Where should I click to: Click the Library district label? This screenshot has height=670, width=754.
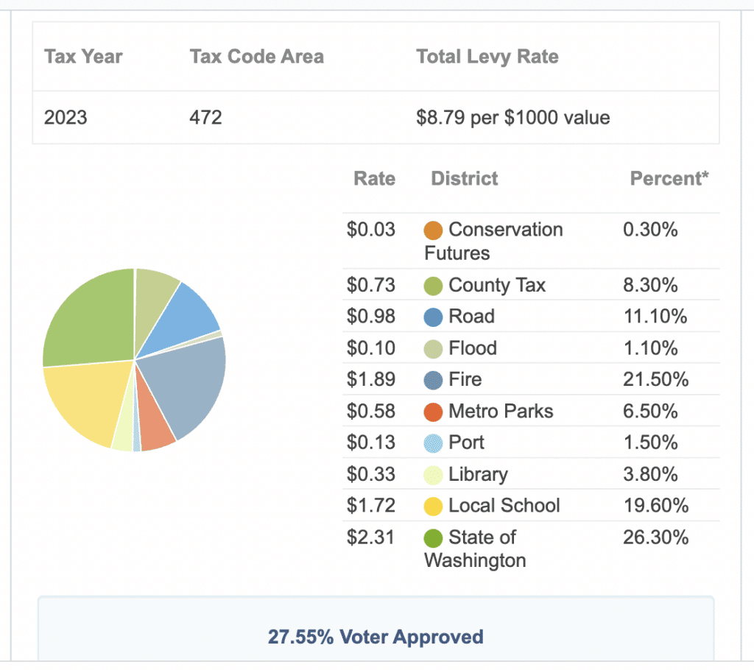point(478,475)
